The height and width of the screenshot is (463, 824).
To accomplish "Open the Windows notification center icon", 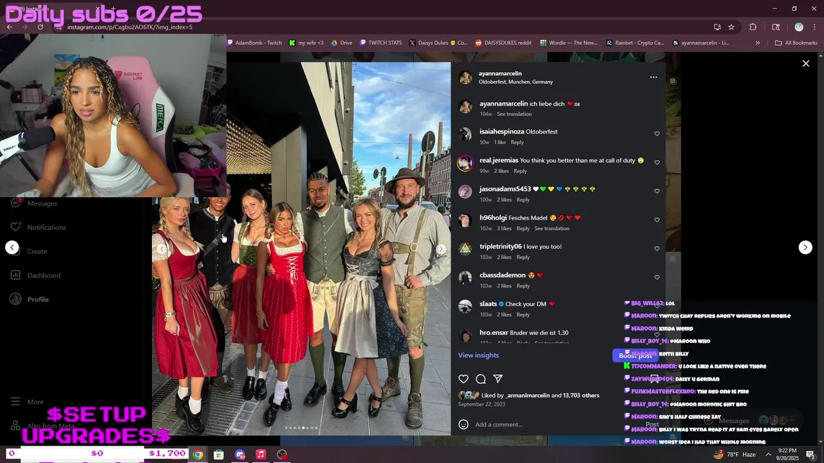I will click(810, 455).
